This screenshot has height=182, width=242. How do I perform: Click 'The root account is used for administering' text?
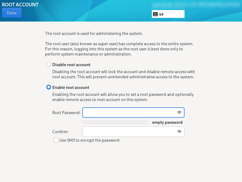coord(94,34)
